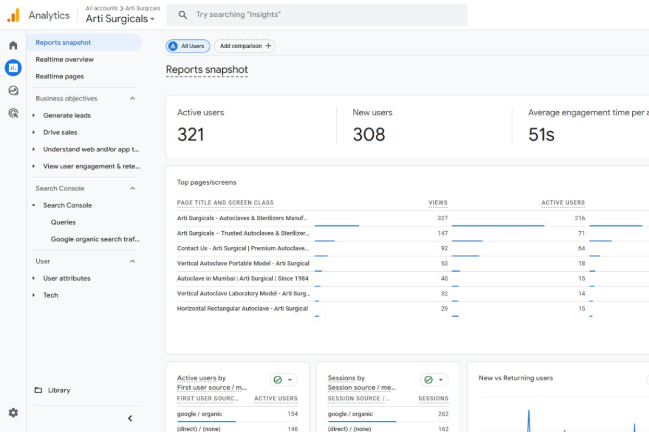
Task: Collapse the report navigation chevron
Action: tap(130, 418)
